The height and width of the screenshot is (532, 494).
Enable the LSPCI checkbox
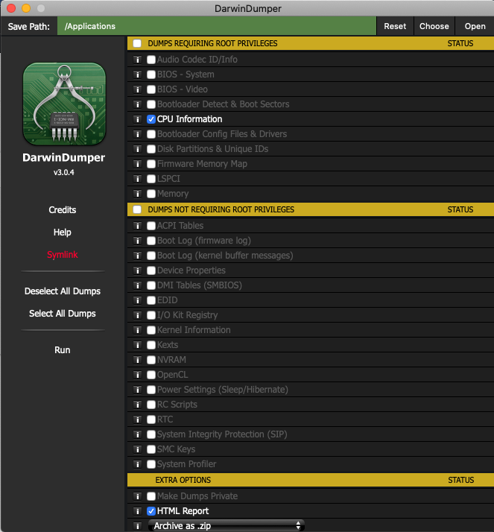151,179
